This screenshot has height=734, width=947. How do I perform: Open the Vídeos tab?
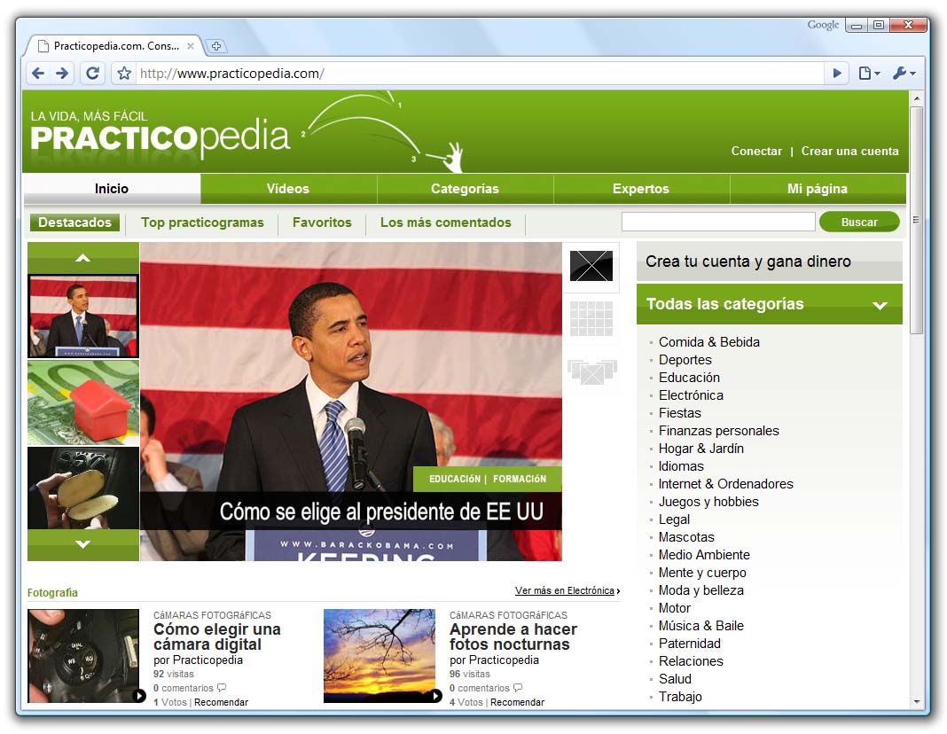(288, 189)
